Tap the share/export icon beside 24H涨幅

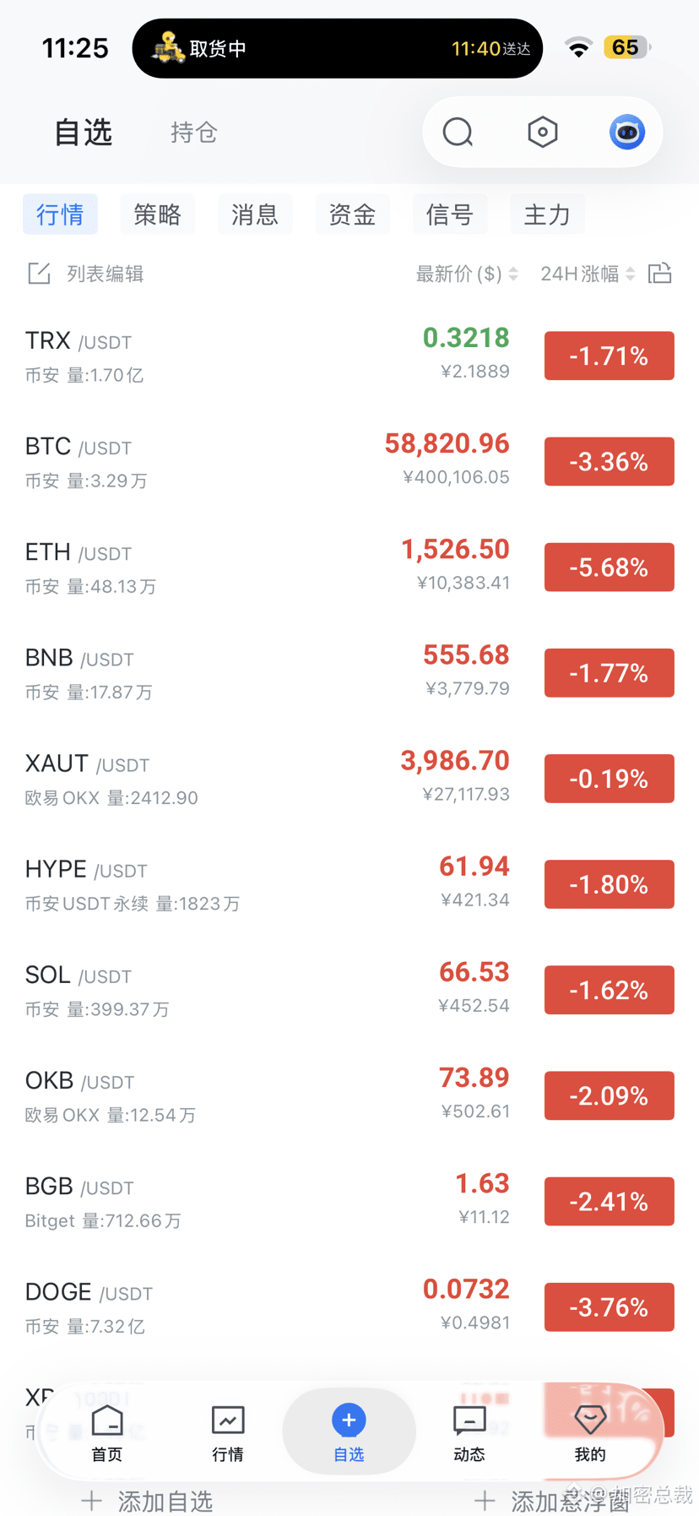(x=660, y=274)
